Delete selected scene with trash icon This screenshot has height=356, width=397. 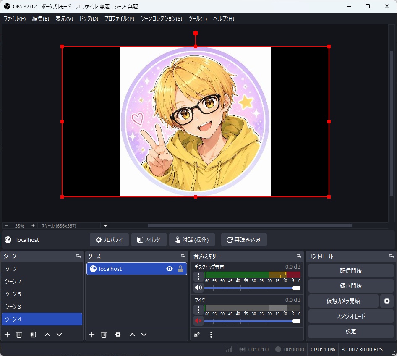point(19,335)
